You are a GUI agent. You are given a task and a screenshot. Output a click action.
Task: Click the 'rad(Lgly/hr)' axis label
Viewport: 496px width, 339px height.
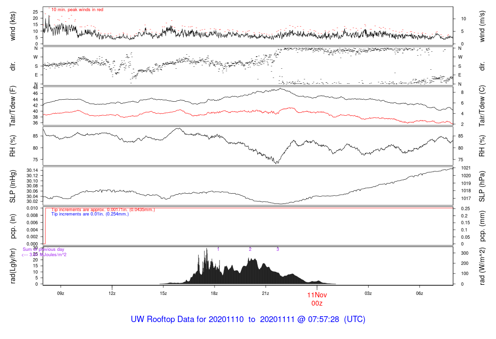13,266
